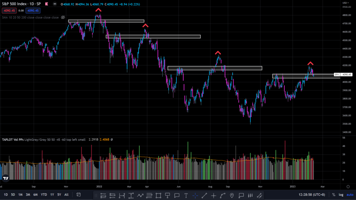356x200 pixels.
Task: Open the USD currency dropdown
Action: pyautogui.click(x=346, y=3)
